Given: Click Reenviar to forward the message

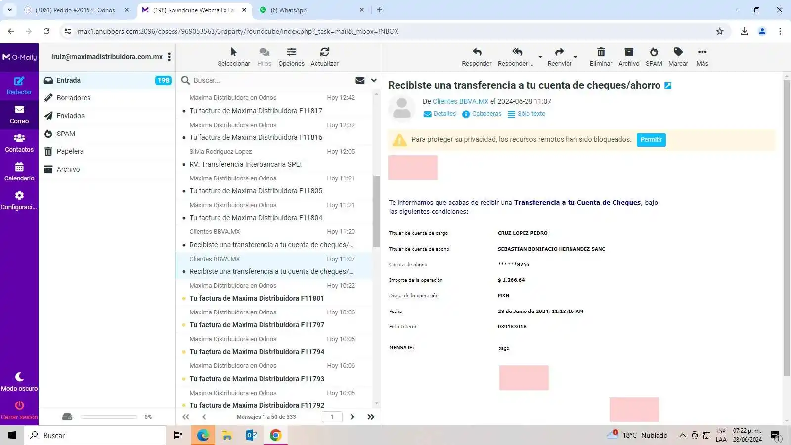Looking at the screenshot, I should click(x=559, y=53).
